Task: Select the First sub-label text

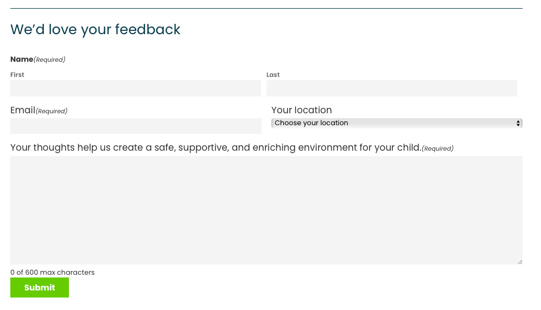Action: click(x=17, y=75)
